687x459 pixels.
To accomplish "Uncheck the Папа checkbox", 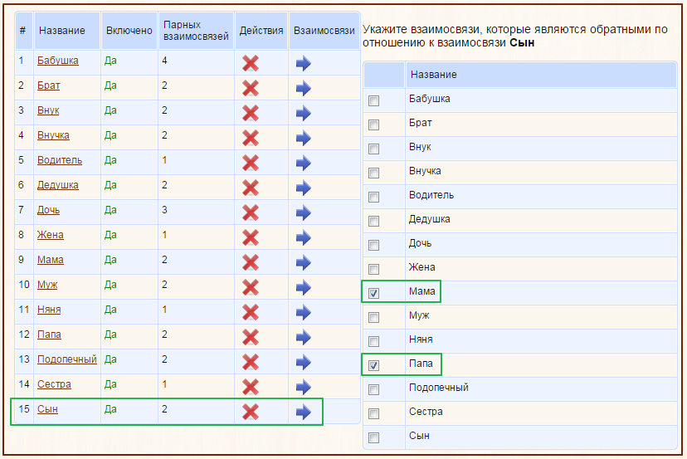I will tap(373, 365).
